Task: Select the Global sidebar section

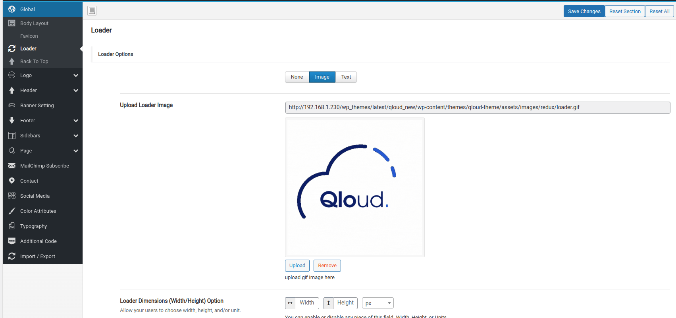Action: pos(42,9)
